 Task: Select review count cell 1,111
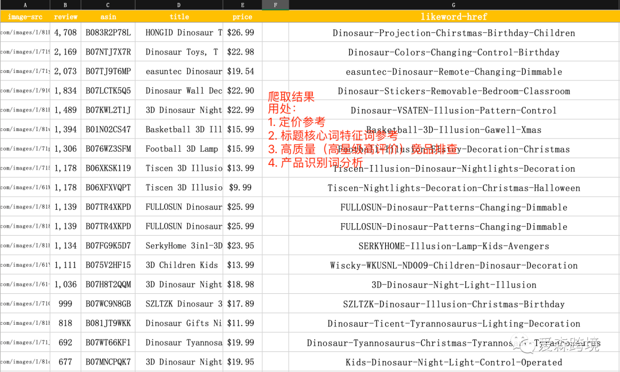point(65,266)
